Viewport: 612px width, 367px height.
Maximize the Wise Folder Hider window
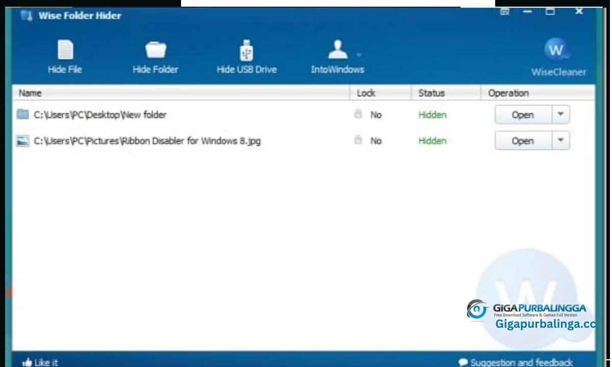tap(550, 11)
